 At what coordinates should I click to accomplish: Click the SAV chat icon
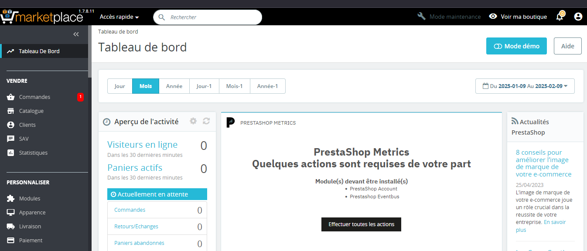10,139
